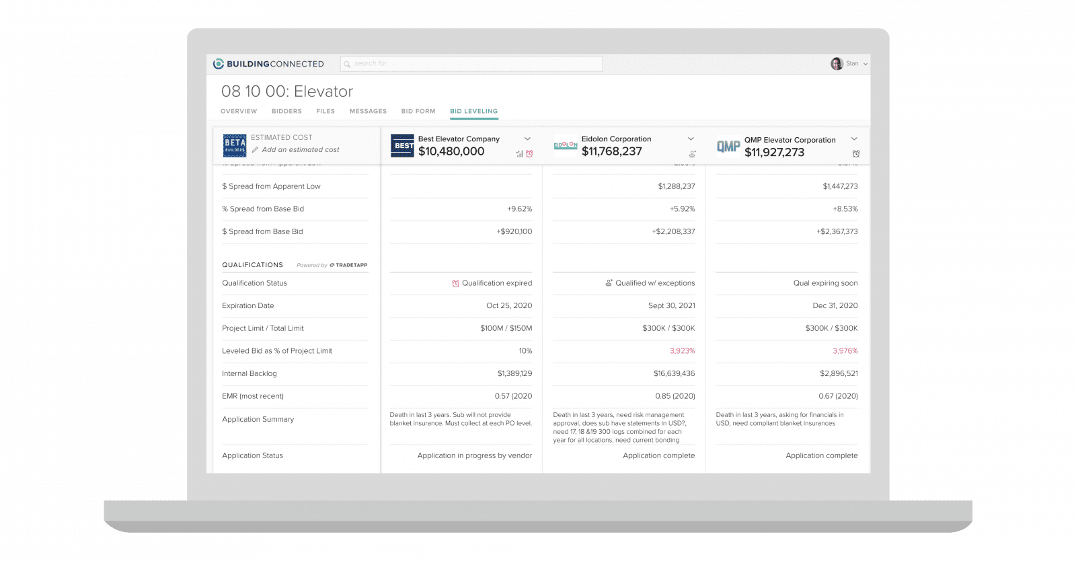Click the $11,927,273 bid total
The width and height of the screenshot is (1076, 561).
click(774, 152)
